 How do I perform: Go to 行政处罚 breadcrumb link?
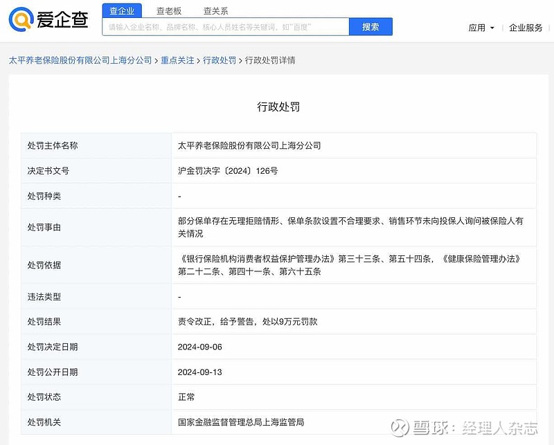pos(220,60)
